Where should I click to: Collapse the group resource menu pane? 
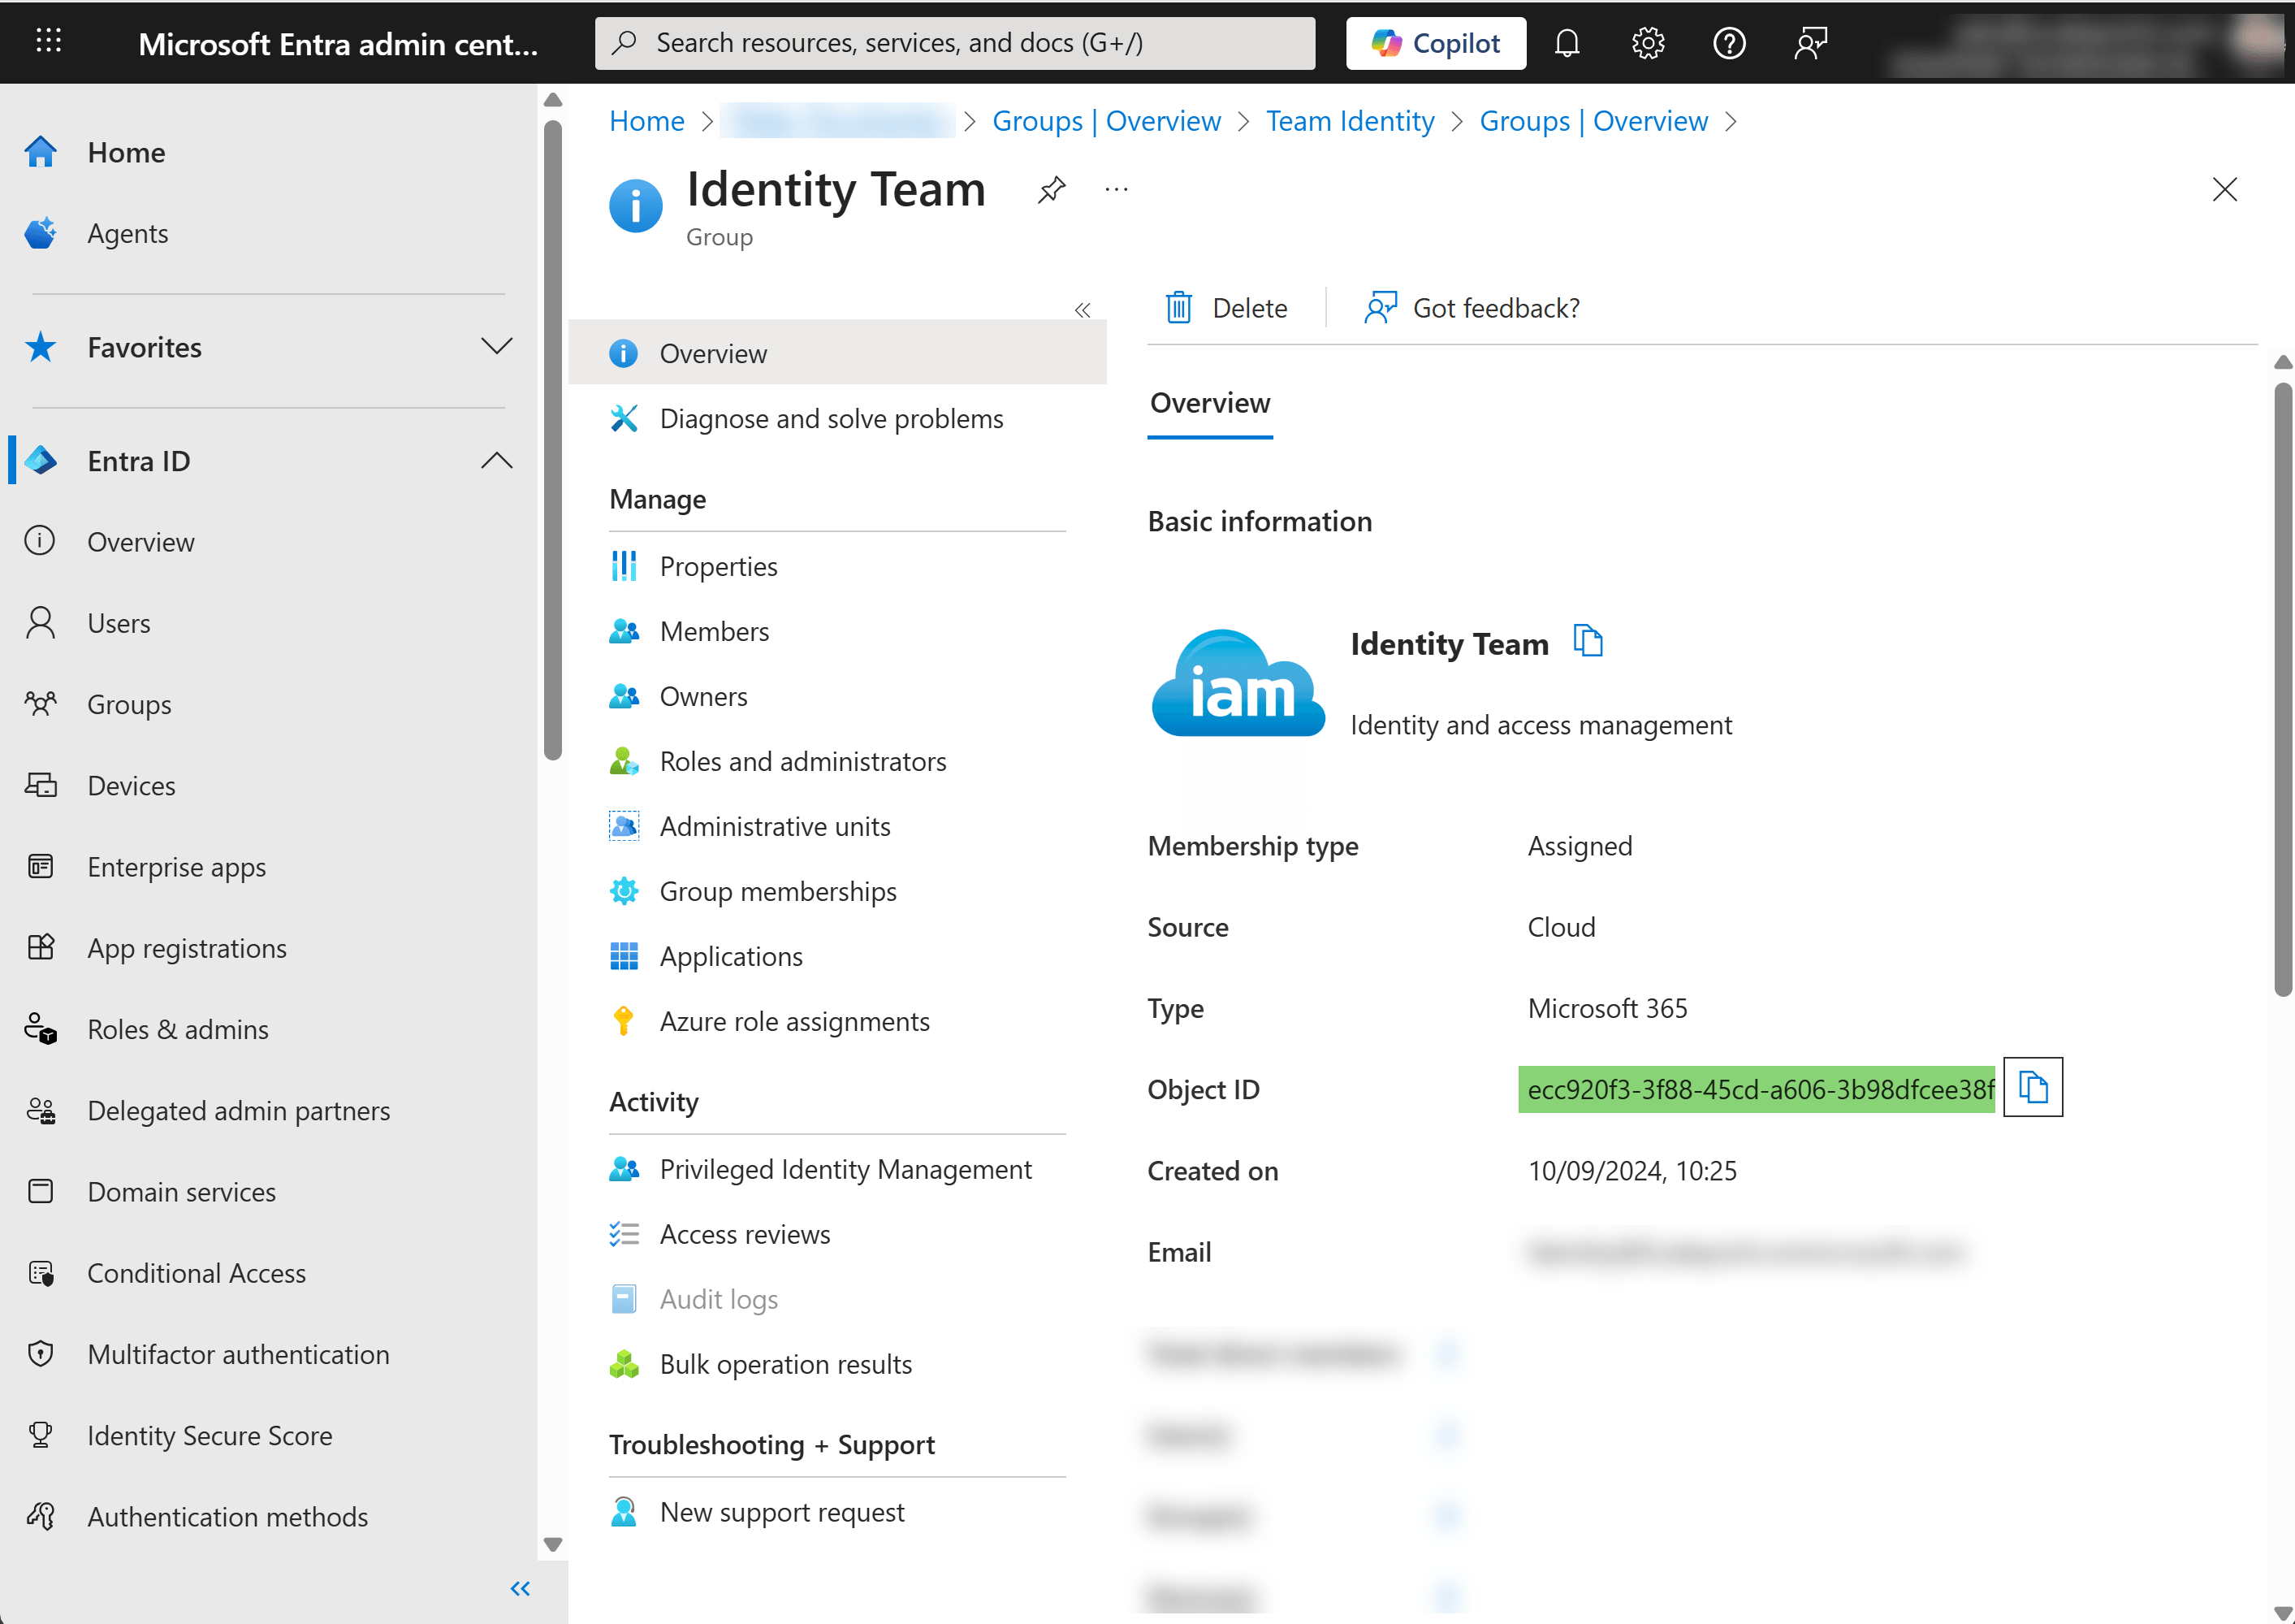[x=1082, y=310]
